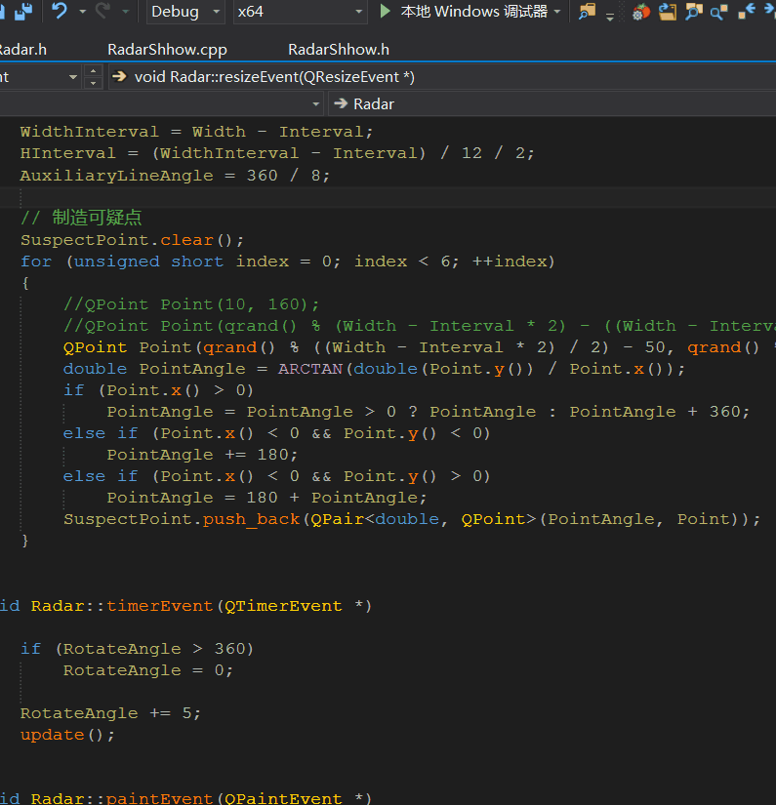This screenshot has width=776, height=805.
Task: Switch to the RadarShhow.h tab
Action: point(339,50)
